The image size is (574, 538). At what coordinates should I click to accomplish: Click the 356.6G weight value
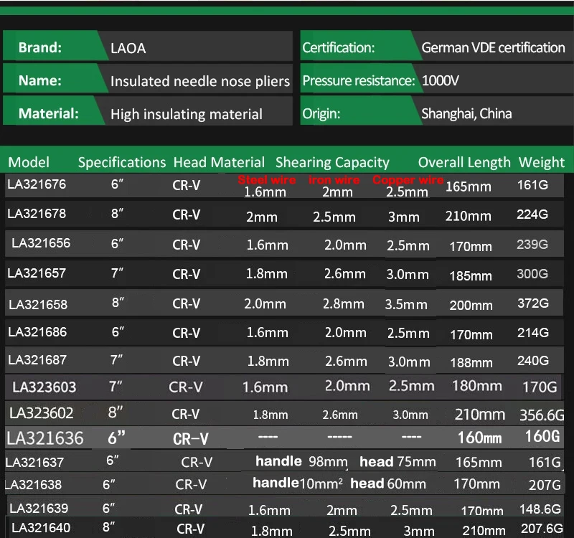click(x=542, y=415)
